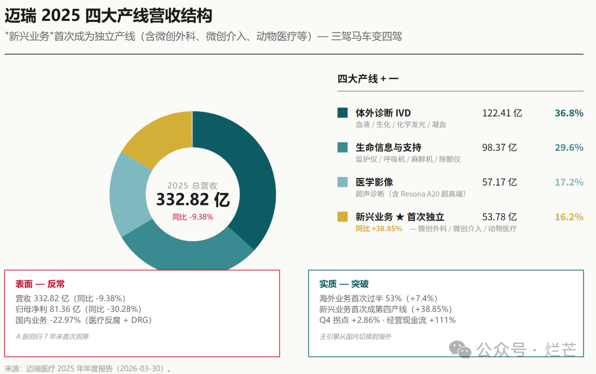Click the star icon beside 新兴业务

pos(400,217)
